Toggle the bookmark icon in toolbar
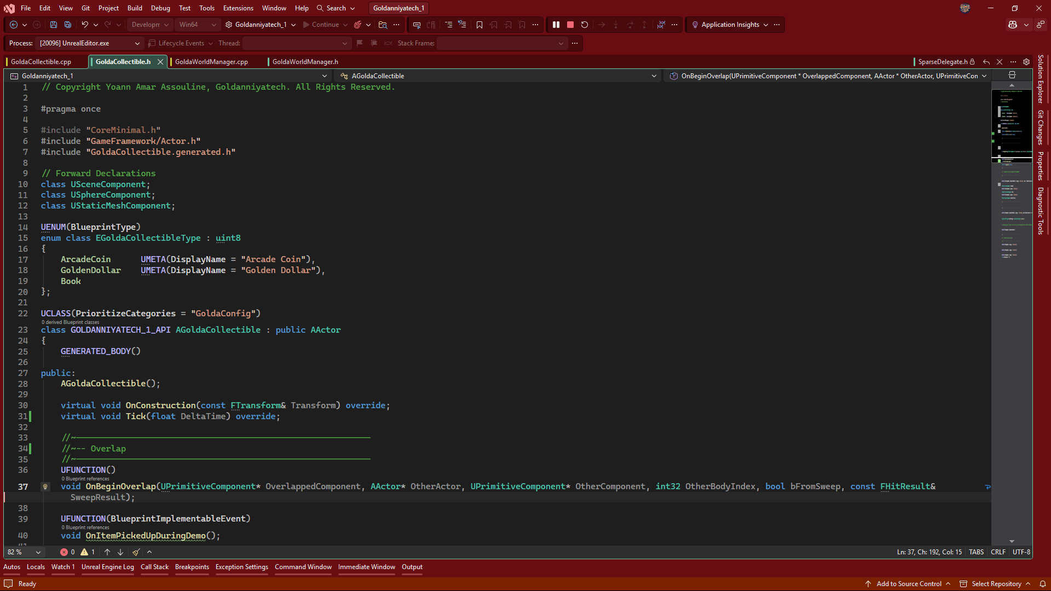The height and width of the screenshot is (591, 1051). pos(480,25)
